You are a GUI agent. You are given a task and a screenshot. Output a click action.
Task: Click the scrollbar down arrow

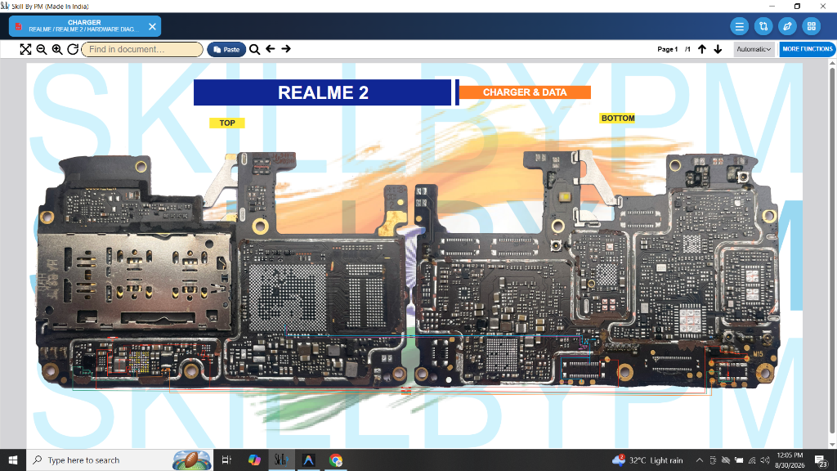[832, 444]
